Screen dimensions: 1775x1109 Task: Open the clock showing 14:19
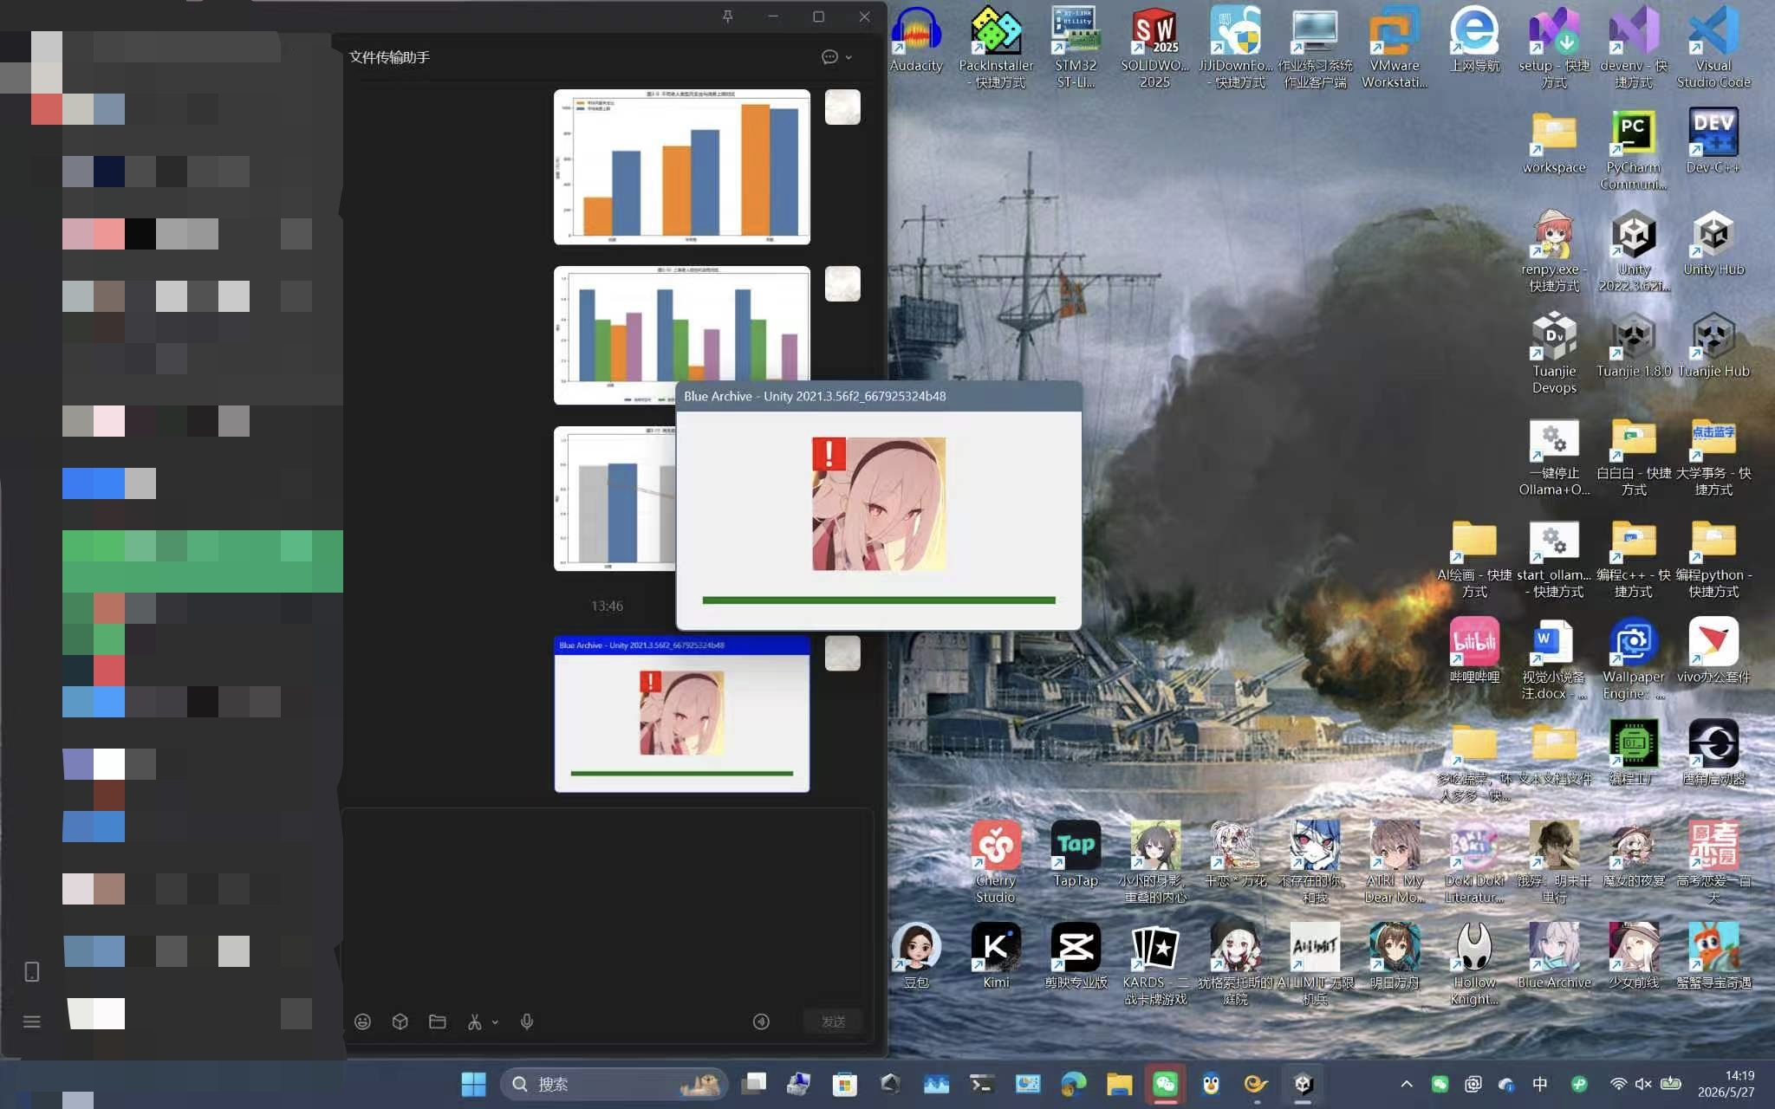pos(1726,1084)
